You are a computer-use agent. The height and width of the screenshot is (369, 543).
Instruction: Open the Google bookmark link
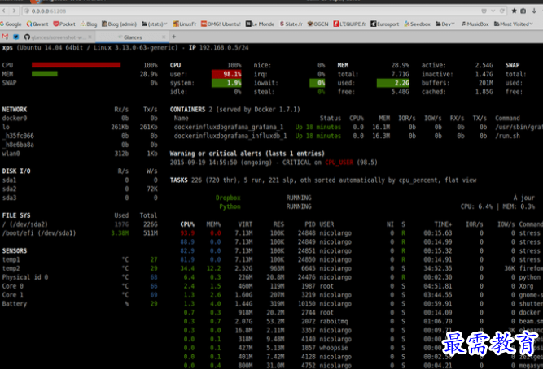click(13, 24)
